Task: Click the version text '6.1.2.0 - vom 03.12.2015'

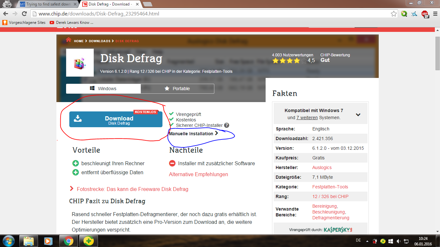Action: (338, 148)
